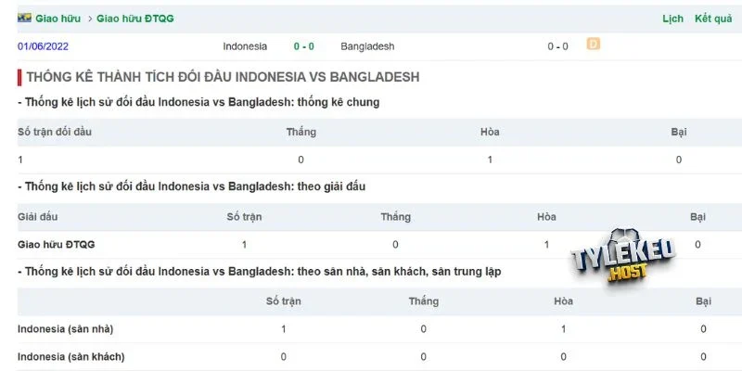Open the Giao hữu breadcrumb link

tap(58, 19)
